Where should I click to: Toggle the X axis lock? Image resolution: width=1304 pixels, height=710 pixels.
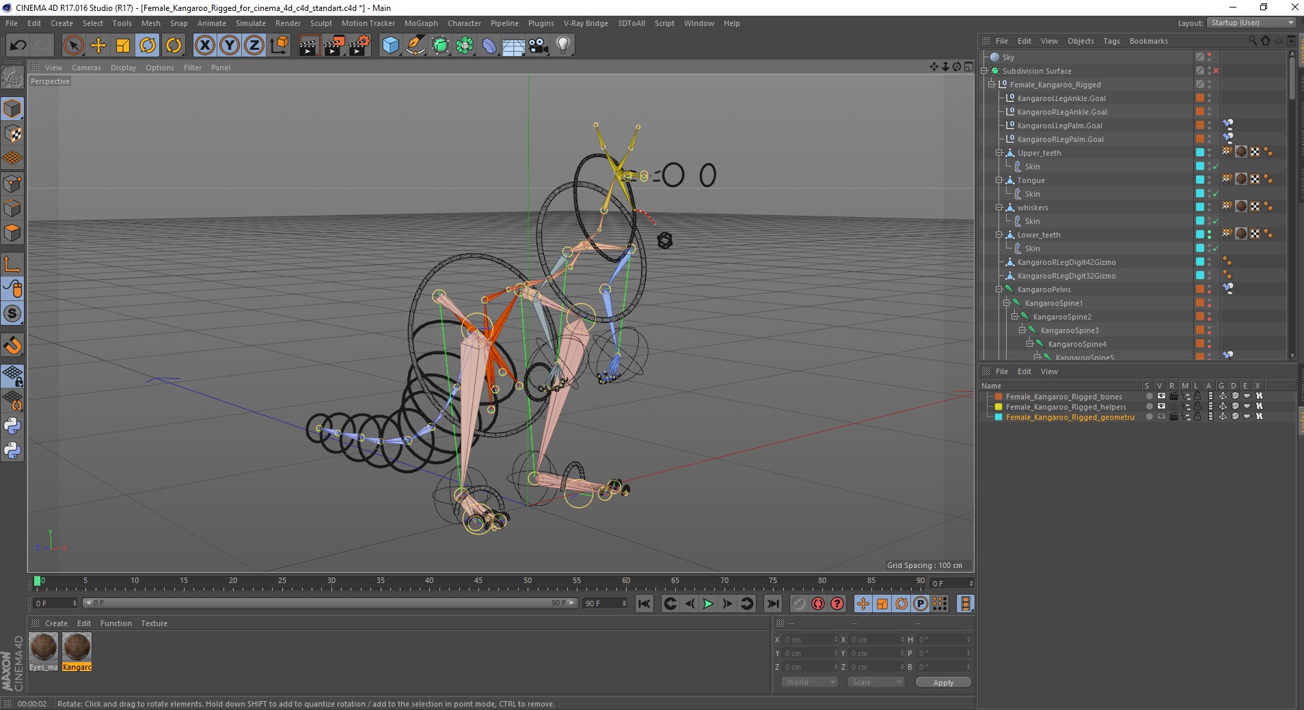[204, 46]
